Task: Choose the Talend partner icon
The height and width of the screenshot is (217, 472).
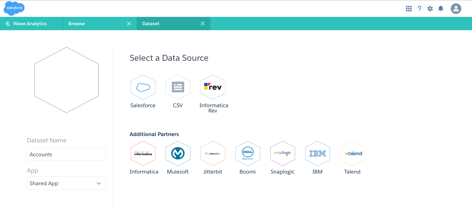Action: [352, 153]
